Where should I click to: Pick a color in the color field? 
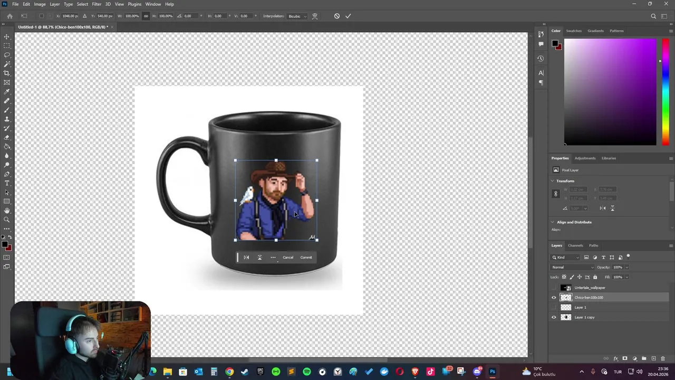click(x=610, y=92)
